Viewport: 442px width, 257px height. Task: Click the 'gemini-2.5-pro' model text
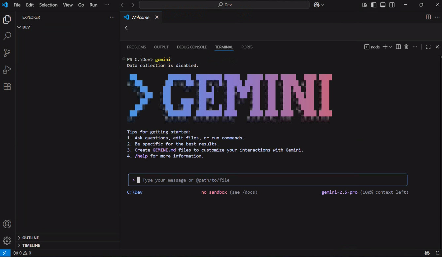click(x=339, y=192)
